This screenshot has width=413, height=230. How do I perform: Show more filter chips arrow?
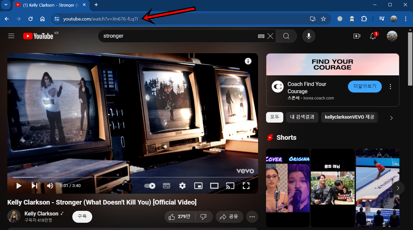tap(391, 118)
